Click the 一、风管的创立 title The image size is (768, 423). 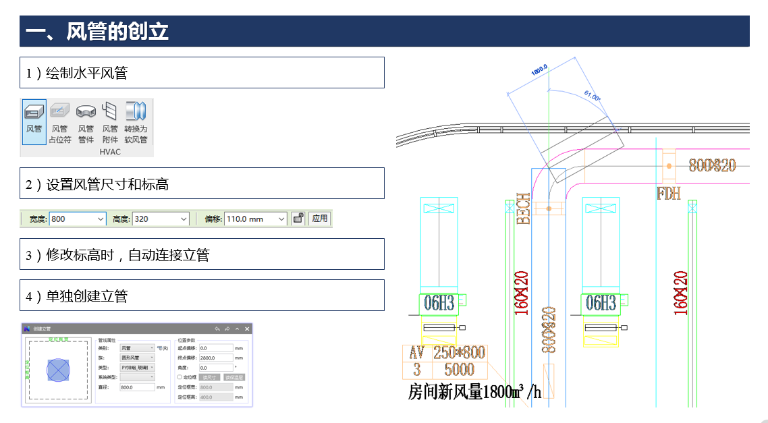(97, 31)
